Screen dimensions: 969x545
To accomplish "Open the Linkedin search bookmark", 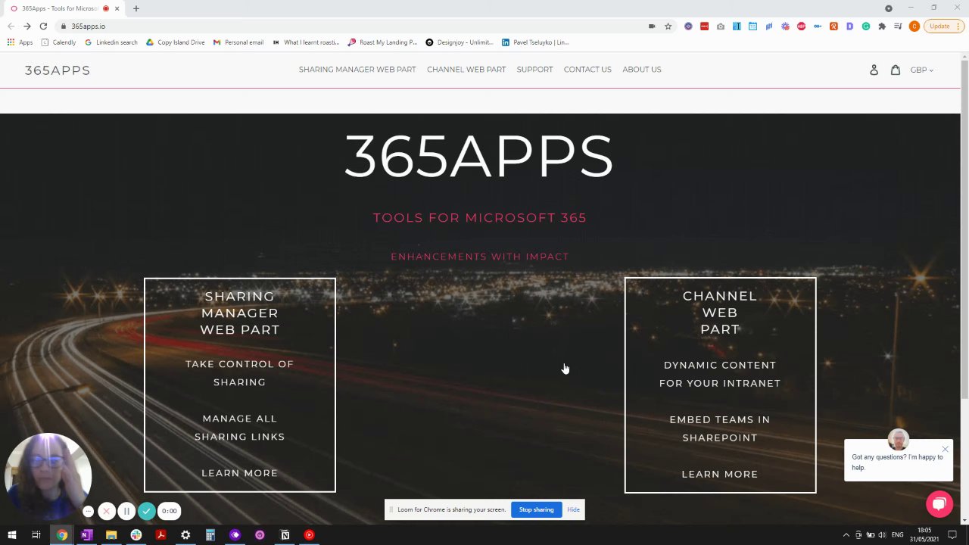I will pos(111,42).
